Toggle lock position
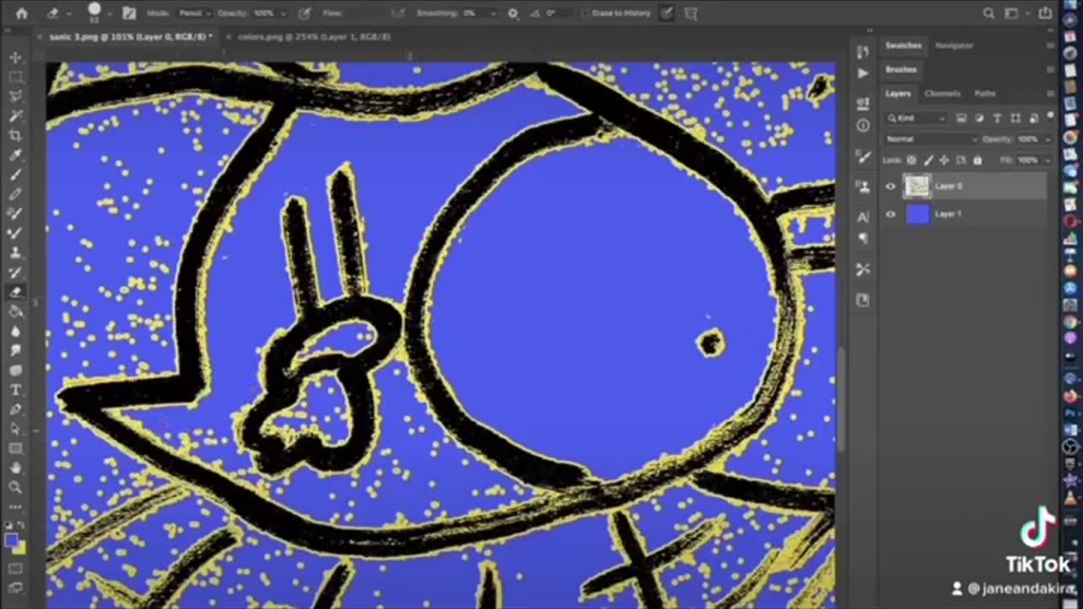1083x609 pixels. pos(944,160)
